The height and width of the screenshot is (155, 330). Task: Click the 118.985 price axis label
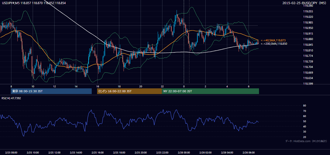click(308, 22)
